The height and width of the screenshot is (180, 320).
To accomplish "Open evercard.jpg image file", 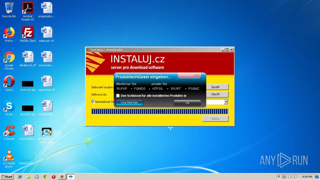I will click(x=28, y=85).
